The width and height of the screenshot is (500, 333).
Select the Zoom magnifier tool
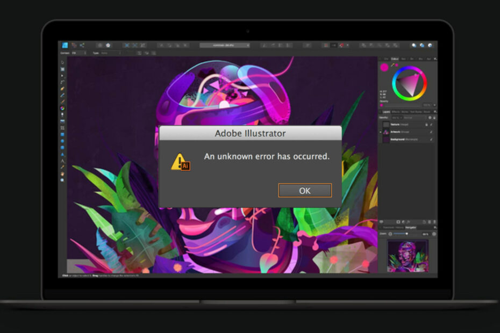point(62,180)
